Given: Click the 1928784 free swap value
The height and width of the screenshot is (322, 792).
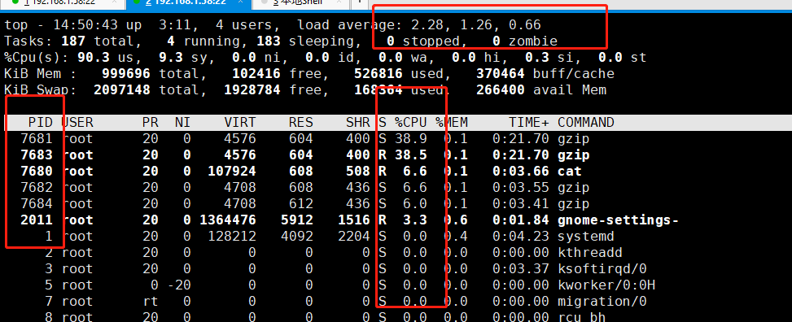Looking at the screenshot, I should (252, 90).
